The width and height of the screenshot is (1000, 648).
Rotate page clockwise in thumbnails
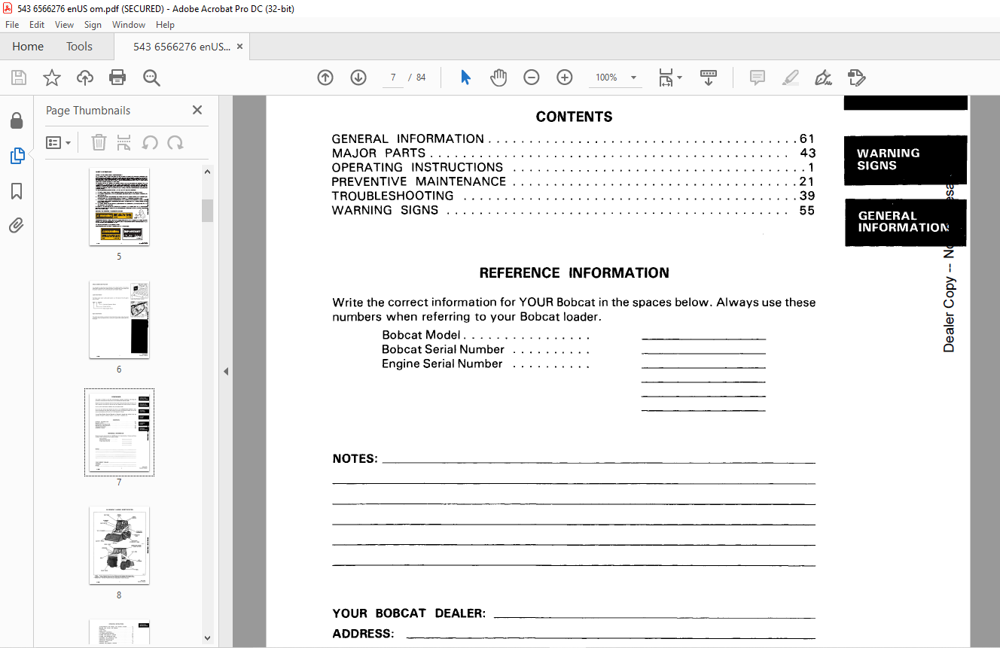(x=175, y=142)
